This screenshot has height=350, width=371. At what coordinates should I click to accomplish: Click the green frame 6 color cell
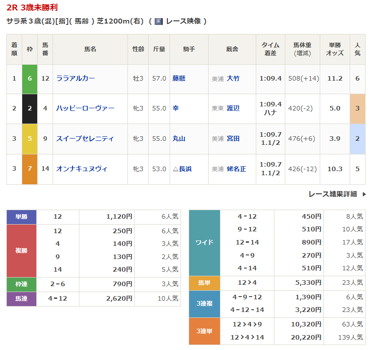(x=29, y=78)
